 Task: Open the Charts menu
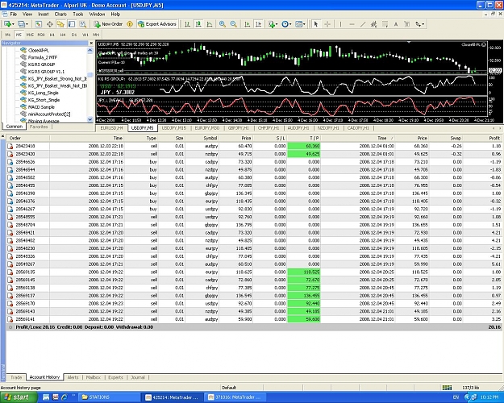(x=60, y=15)
